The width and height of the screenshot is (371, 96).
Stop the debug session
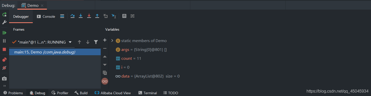(4, 49)
